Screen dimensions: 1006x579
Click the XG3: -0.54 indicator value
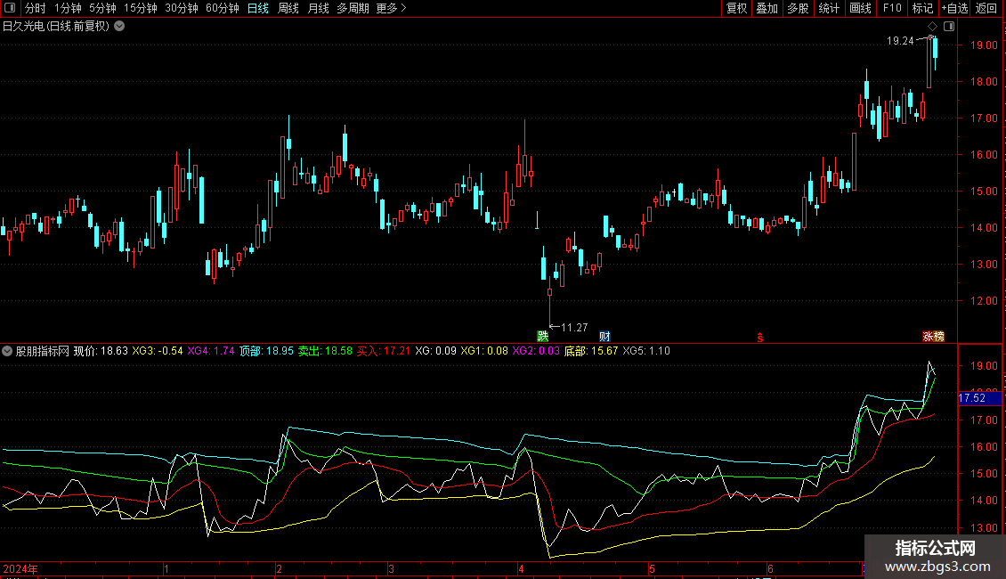coord(158,351)
